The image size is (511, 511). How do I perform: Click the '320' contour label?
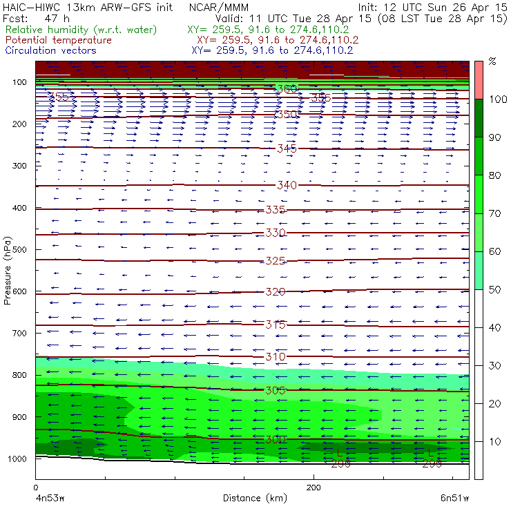276,291
